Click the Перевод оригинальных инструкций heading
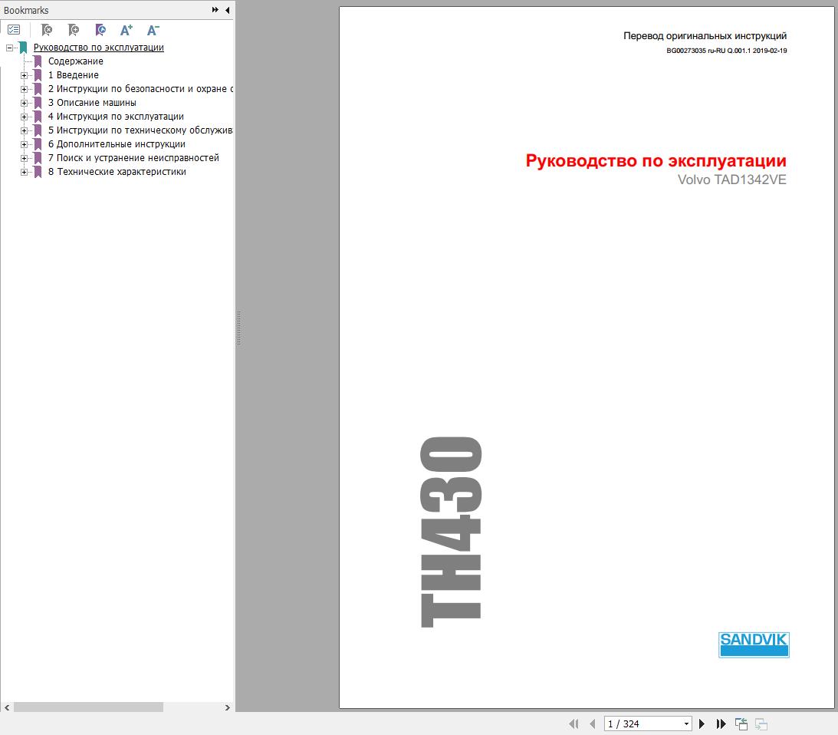This screenshot has height=735, width=838. 705,36
